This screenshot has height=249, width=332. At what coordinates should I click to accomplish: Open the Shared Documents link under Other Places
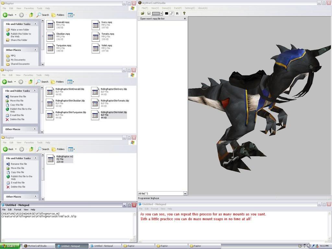(x=20, y=64)
